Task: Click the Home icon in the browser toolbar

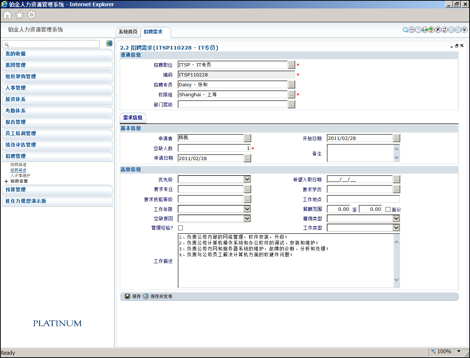Action: [x=7, y=15]
